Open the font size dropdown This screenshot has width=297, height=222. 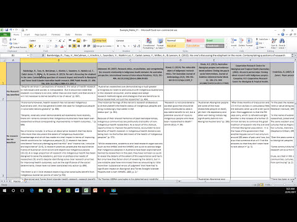point(56,41)
